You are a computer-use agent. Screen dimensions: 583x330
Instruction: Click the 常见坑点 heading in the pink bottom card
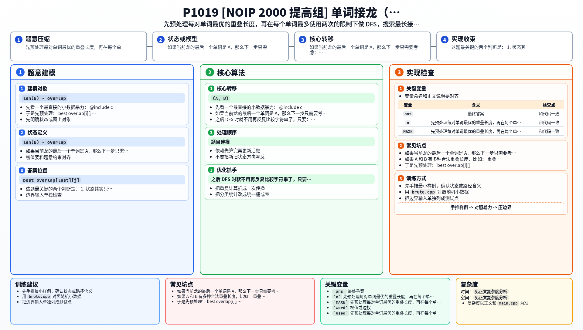point(182,285)
